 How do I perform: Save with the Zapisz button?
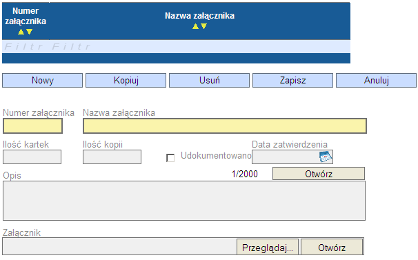292,80
